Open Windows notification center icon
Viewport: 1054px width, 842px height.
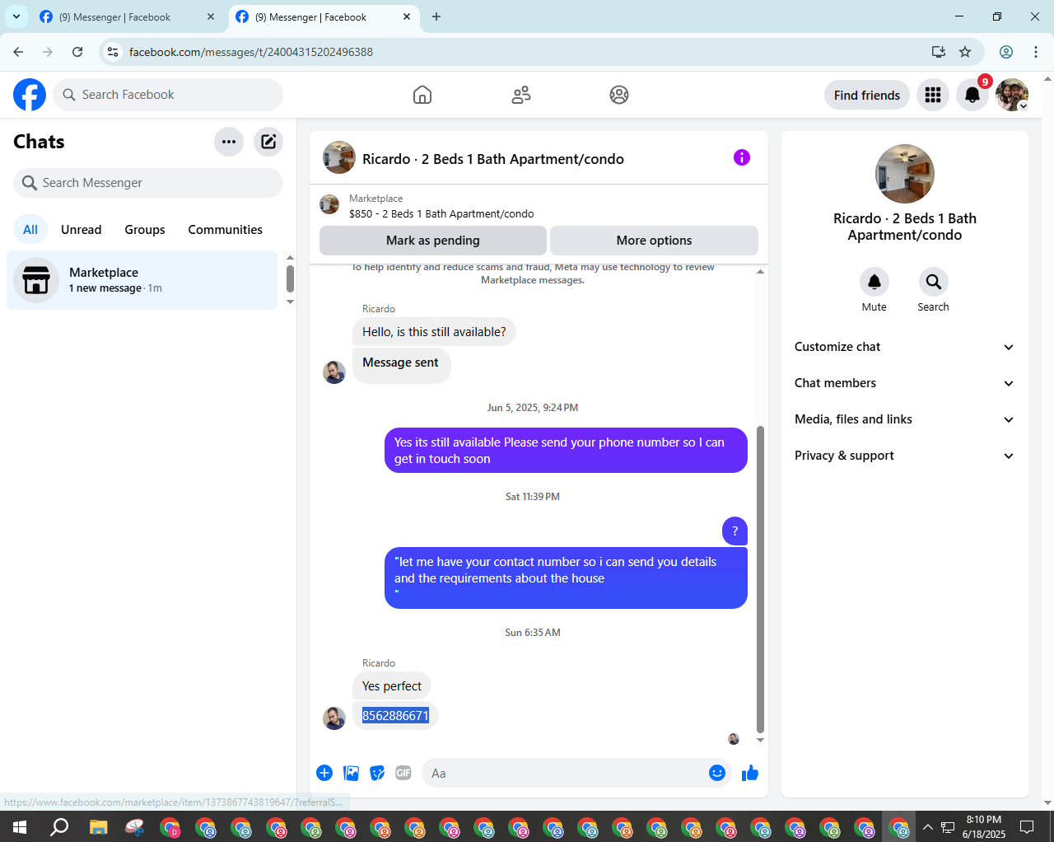pos(1027,826)
